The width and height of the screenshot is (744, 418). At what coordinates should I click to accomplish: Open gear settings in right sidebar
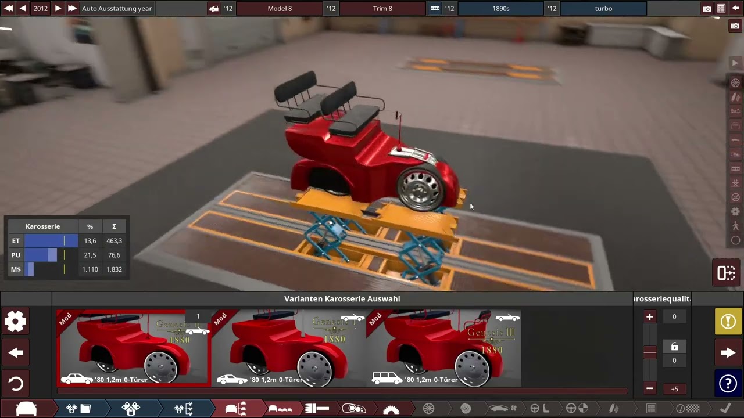735,212
